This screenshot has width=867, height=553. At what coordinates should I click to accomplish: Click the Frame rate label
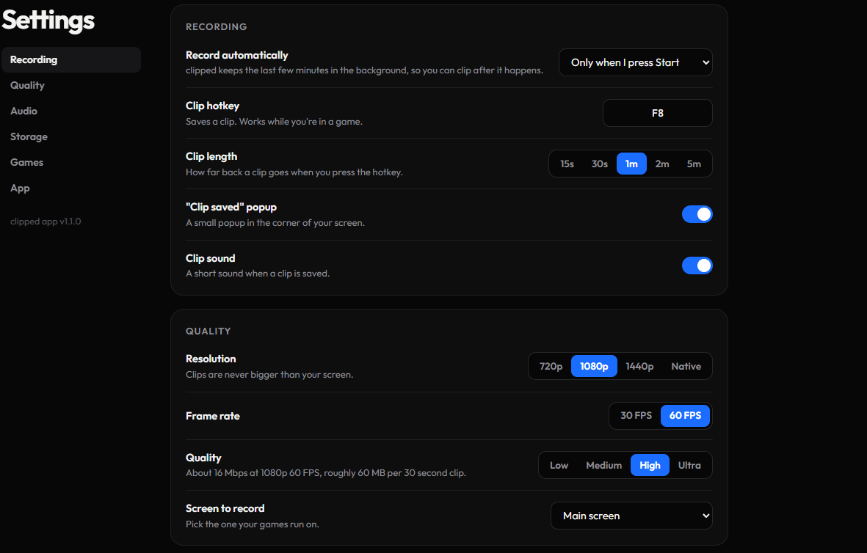point(213,416)
